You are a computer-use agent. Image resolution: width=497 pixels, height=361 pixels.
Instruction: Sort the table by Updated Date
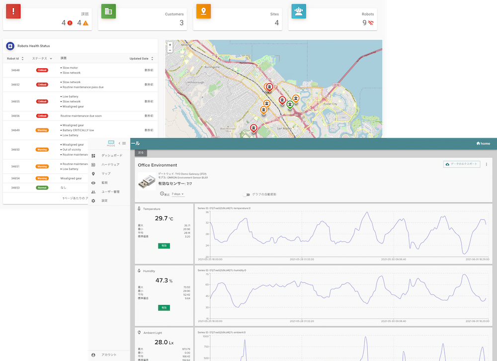141,59
